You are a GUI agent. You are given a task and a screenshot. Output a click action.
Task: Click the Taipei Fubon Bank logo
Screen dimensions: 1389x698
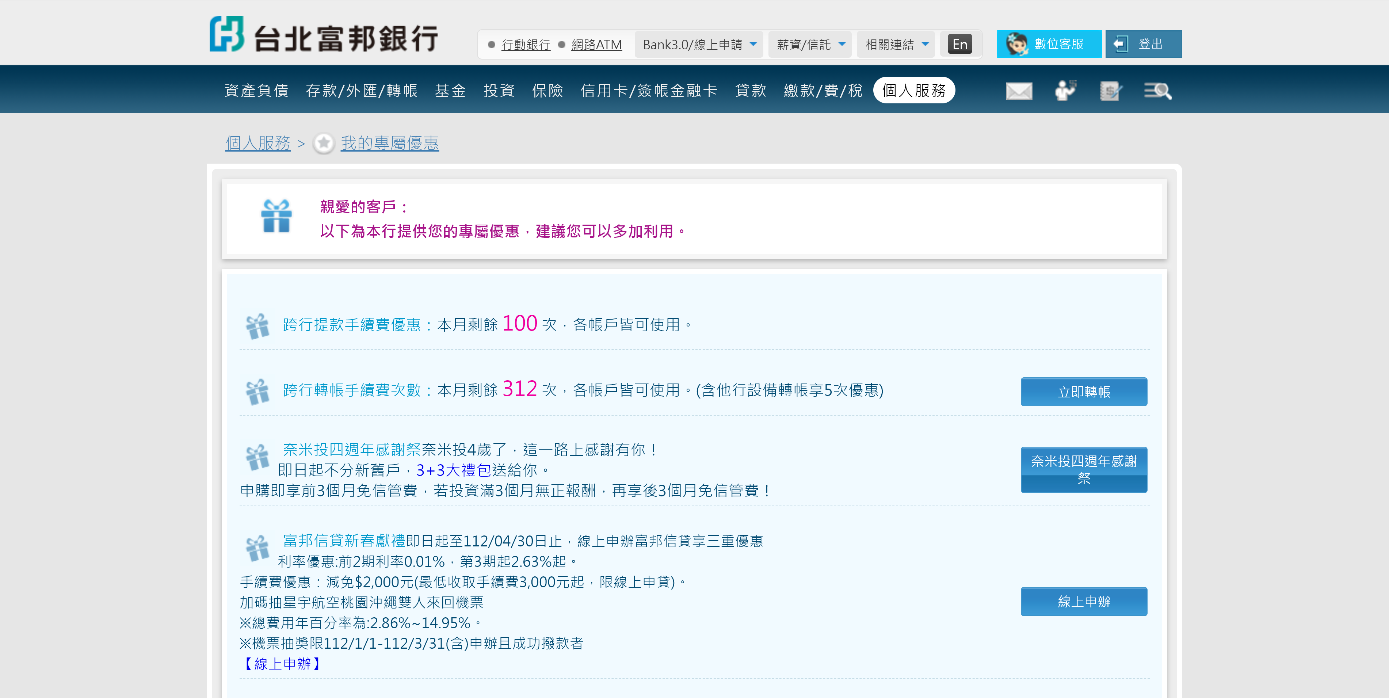(x=324, y=35)
